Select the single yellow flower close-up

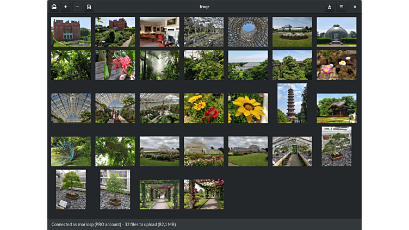248,108
